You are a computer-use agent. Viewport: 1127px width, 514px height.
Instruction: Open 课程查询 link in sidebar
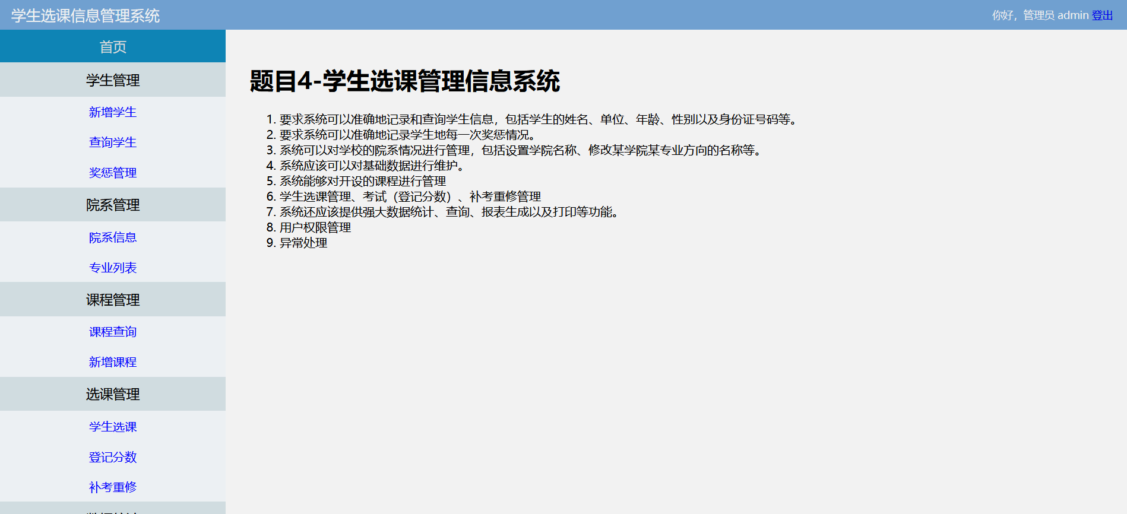[x=113, y=332]
